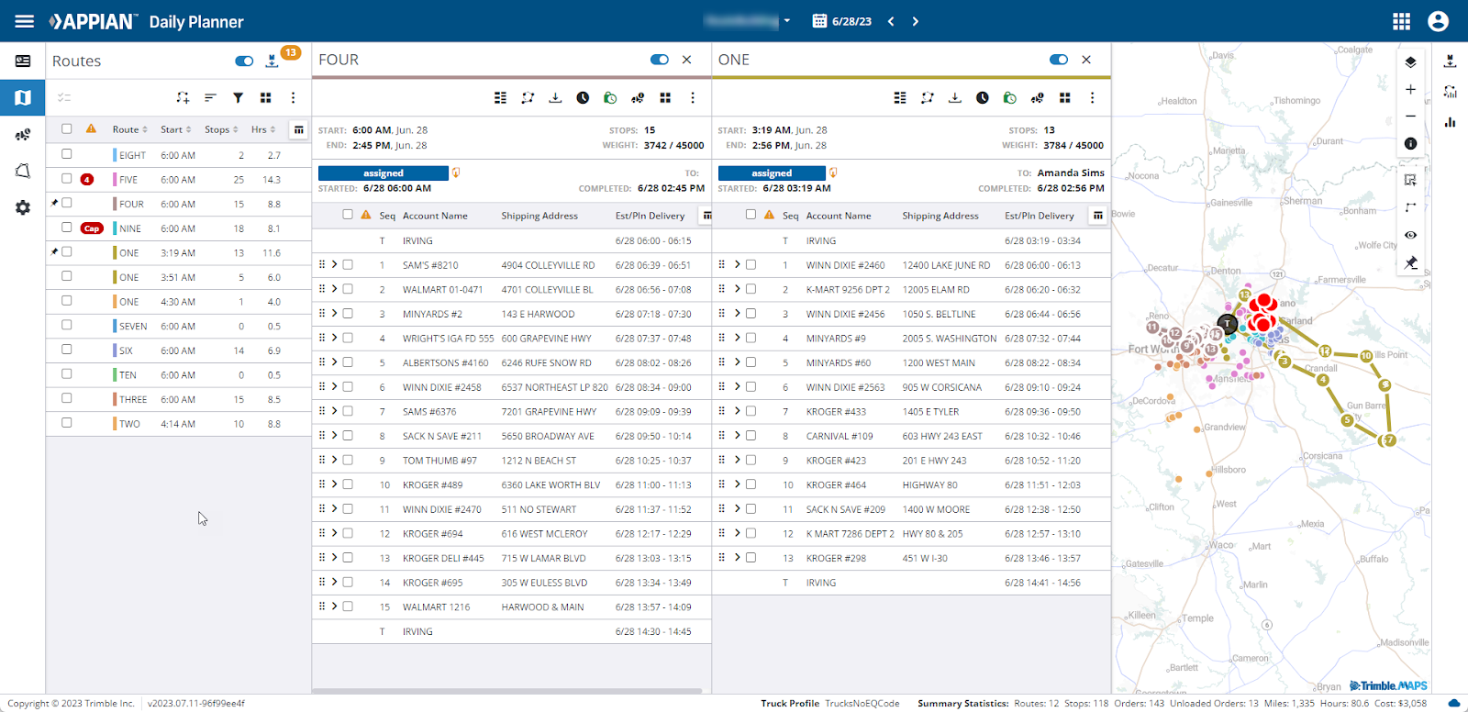
Task: Click stop list view icon in FOUR toolbar
Action: pos(500,97)
